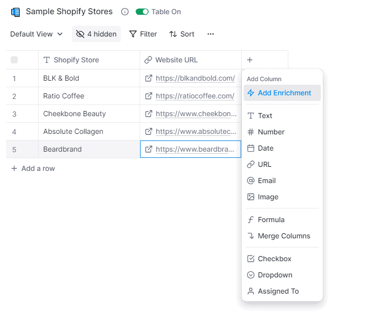Select the Absolute Collagen cell
This screenshot has height=318, width=366.
[x=89, y=131]
